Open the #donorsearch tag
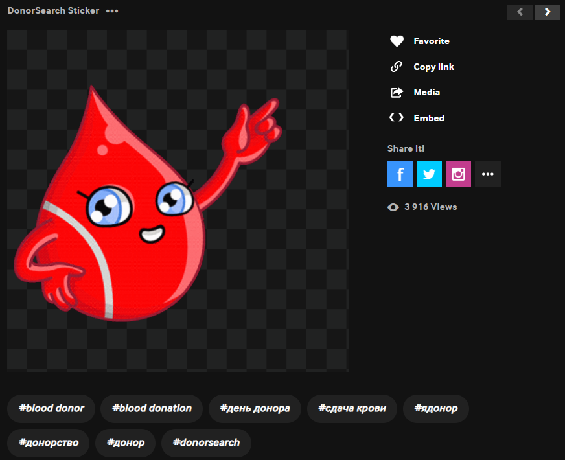Viewport: 565px width, 460px height. click(206, 443)
